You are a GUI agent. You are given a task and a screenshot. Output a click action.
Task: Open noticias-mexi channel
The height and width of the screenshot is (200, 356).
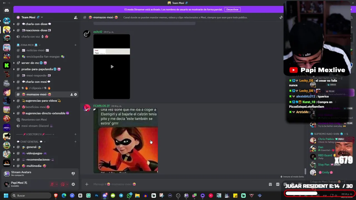pos(46,50)
